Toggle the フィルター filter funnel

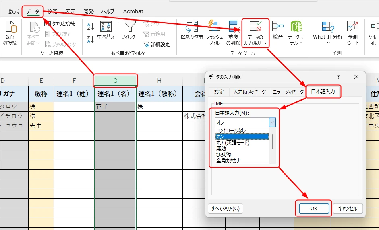[x=130, y=30]
